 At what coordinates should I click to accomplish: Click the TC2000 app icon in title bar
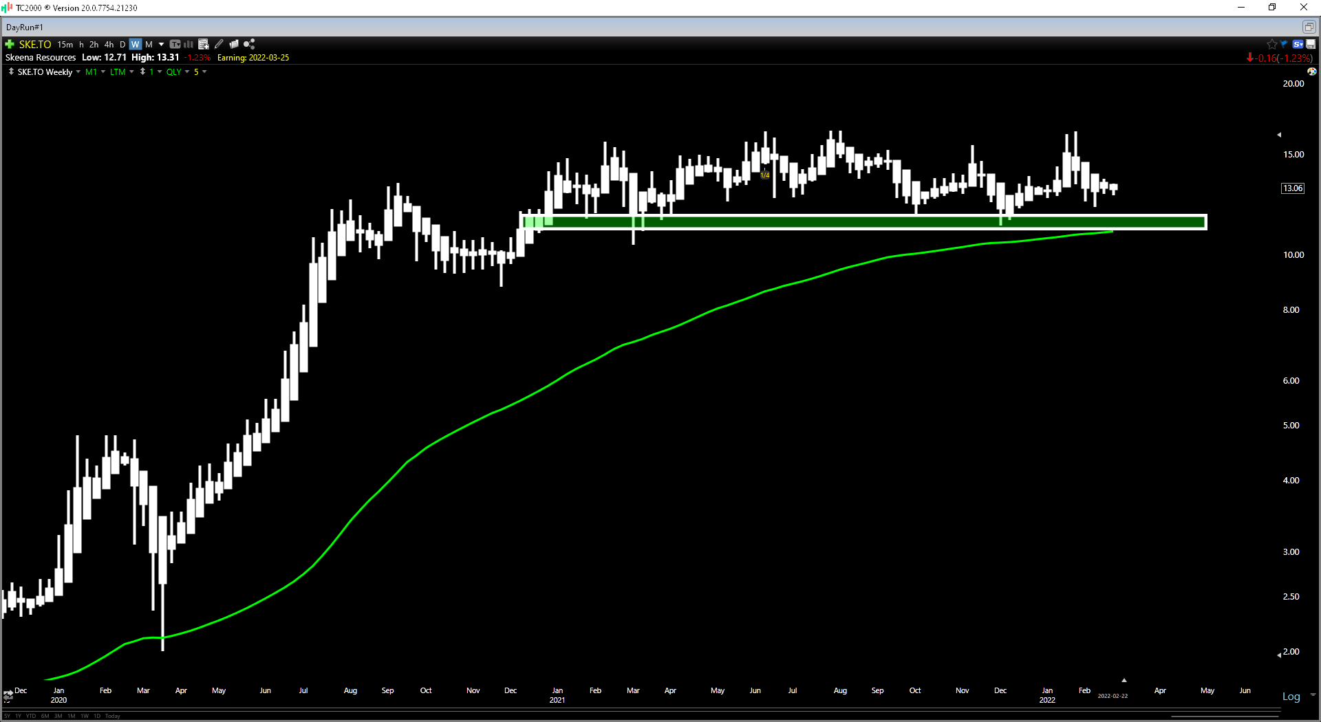click(8, 8)
